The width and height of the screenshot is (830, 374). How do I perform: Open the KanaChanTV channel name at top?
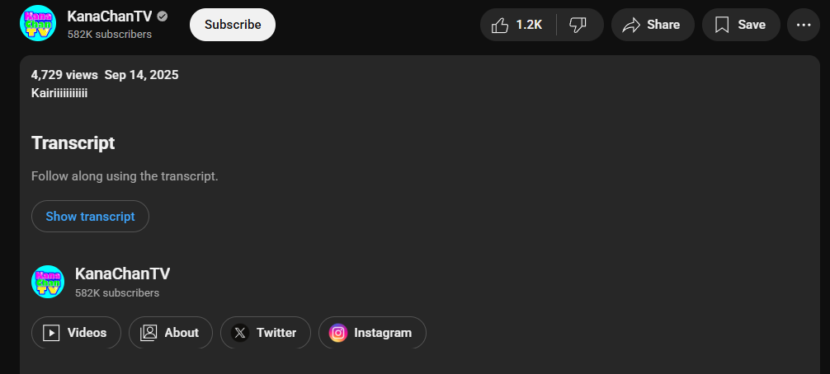click(110, 16)
